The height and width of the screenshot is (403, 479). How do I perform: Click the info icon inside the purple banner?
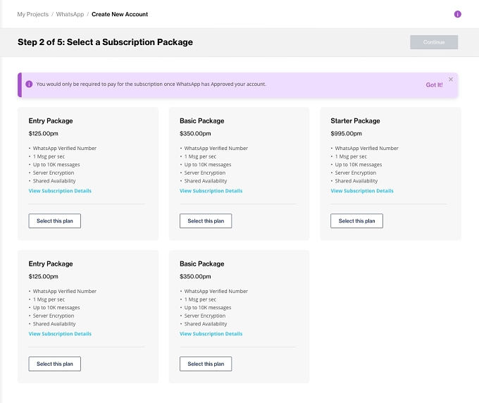[29, 84]
